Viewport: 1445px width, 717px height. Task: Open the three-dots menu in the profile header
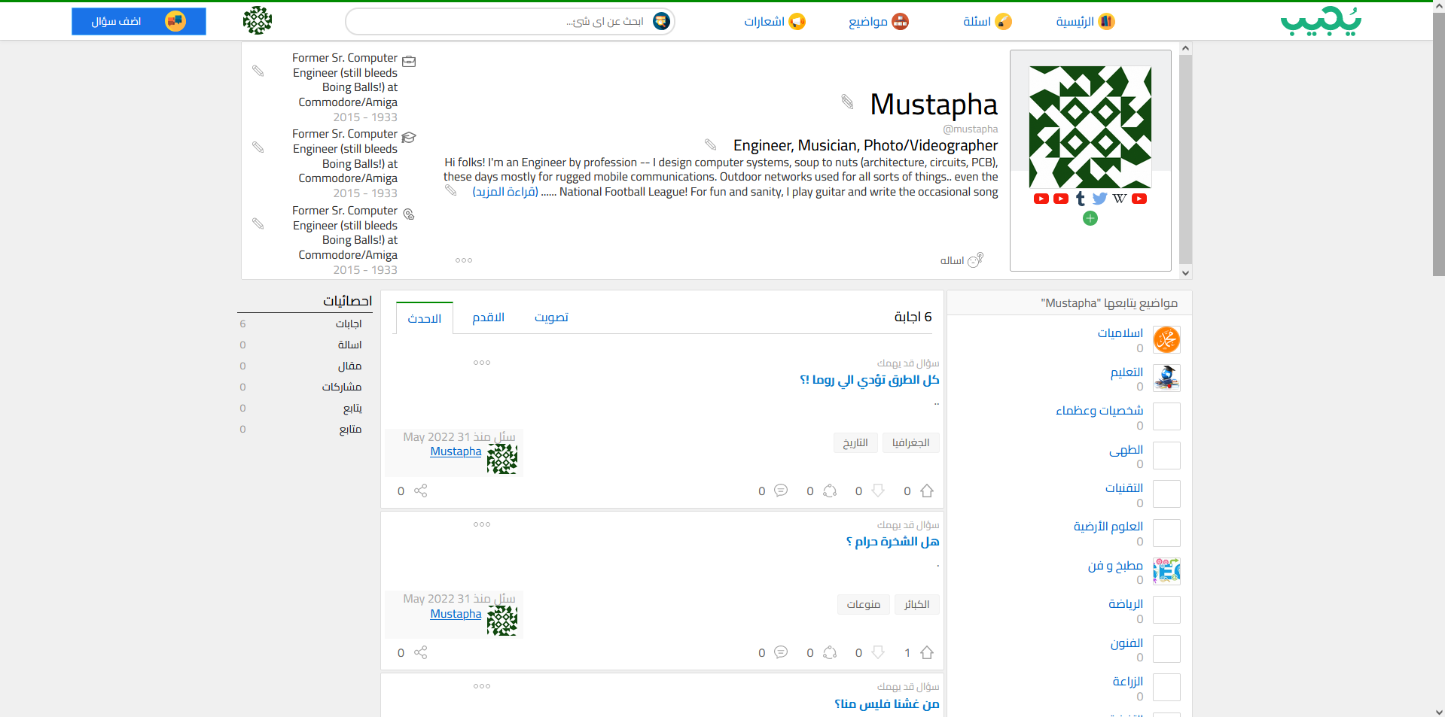coord(464,260)
